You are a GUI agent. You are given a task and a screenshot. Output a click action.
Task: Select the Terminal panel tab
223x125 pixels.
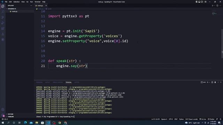69,82
